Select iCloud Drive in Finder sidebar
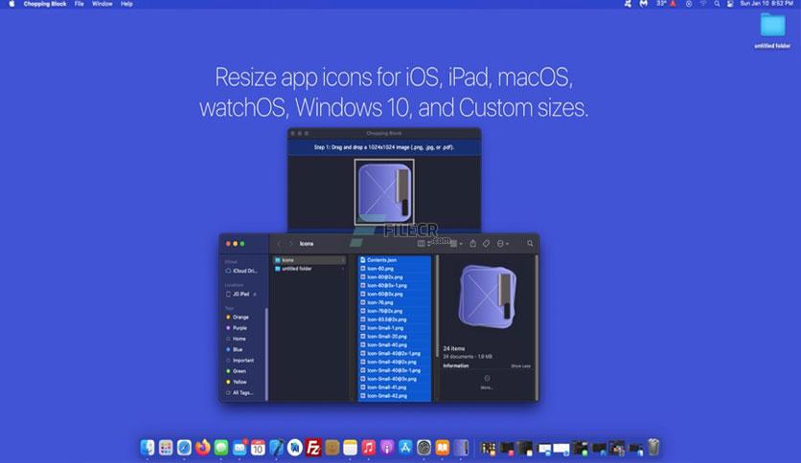The width and height of the screenshot is (801, 463). point(241,271)
